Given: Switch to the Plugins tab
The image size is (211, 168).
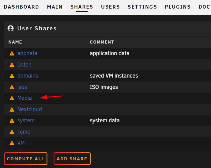Looking at the screenshot, I should pos(178,7).
